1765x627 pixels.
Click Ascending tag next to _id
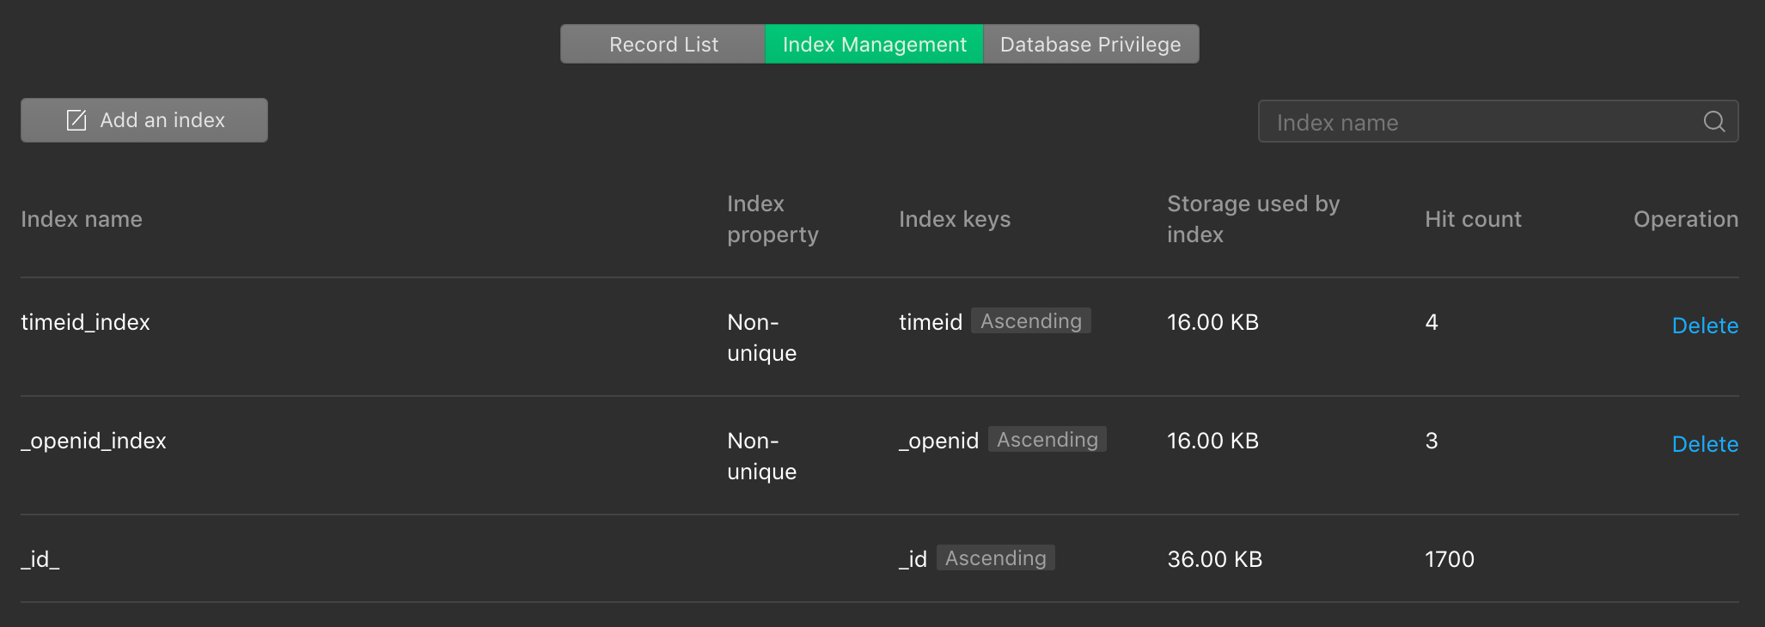[x=995, y=558]
